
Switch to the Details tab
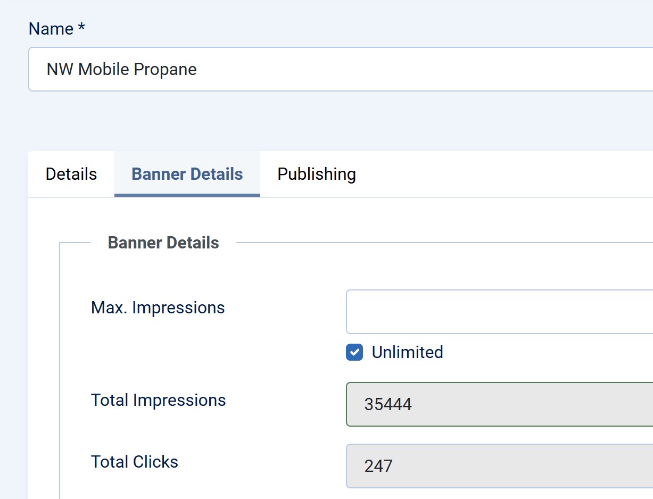71,174
